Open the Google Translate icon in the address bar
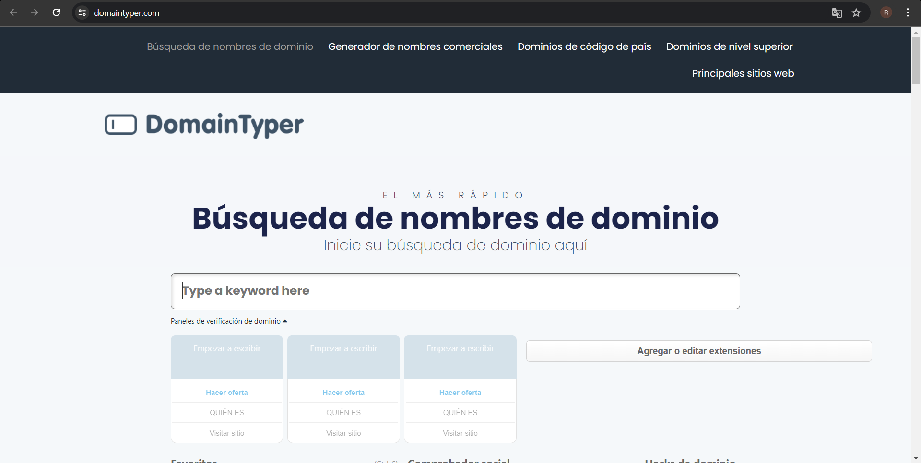Image resolution: width=921 pixels, height=463 pixels. [837, 12]
